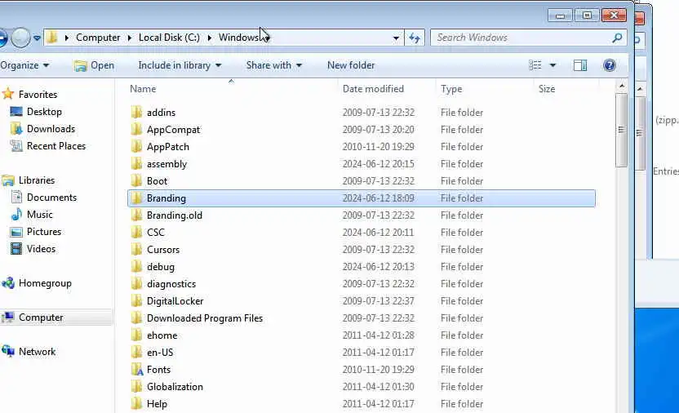Select the assembly folder
This screenshot has height=413, width=679.
click(x=166, y=164)
